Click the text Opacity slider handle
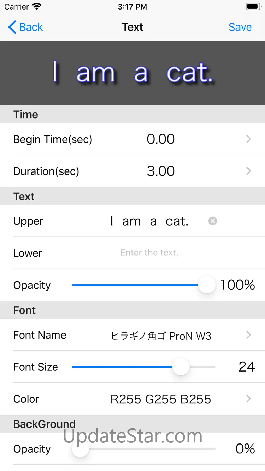This screenshot has height=471, width=265. click(x=207, y=285)
